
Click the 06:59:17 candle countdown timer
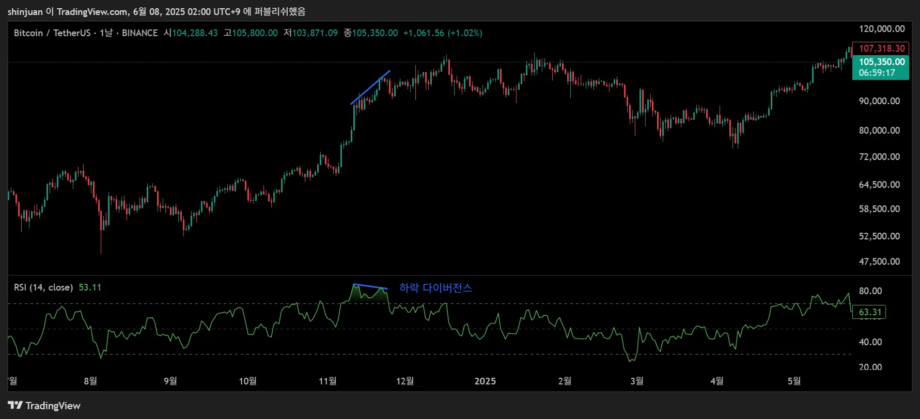877,73
